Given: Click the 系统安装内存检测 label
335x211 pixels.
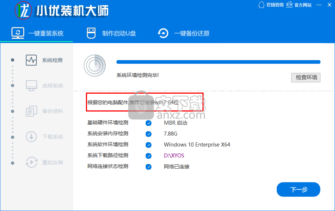Looking at the screenshot, I should (108, 134).
